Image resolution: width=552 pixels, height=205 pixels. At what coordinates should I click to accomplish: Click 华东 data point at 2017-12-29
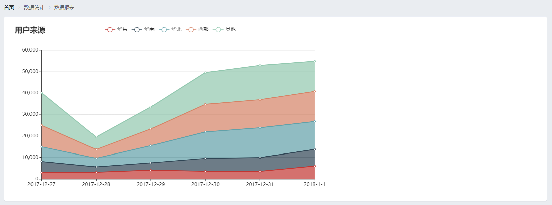[151, 170]
